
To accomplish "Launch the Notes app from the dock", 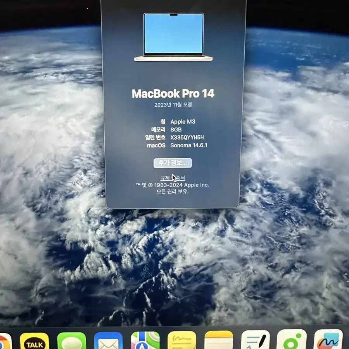I will pos(219,340).
